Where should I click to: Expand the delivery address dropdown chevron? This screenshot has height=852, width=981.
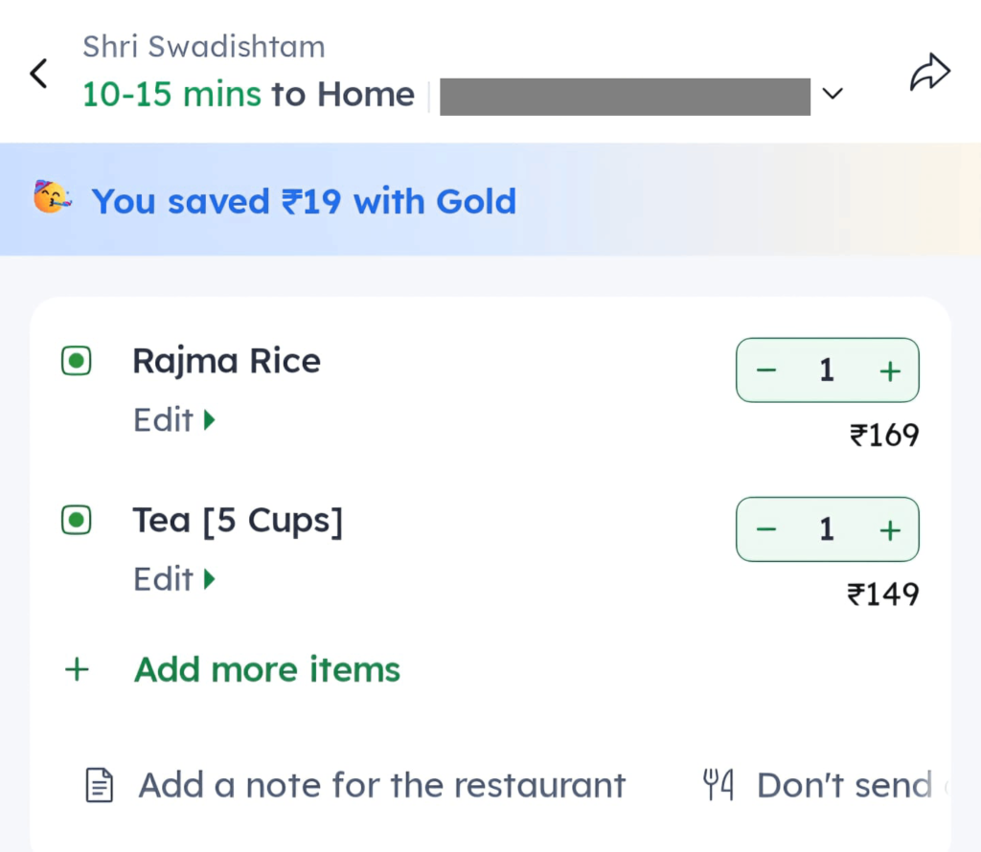click(x=833, y=94)
